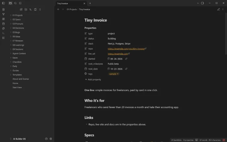227x142 pixels.
Task: Open the Home note
Action: (15, 83)
